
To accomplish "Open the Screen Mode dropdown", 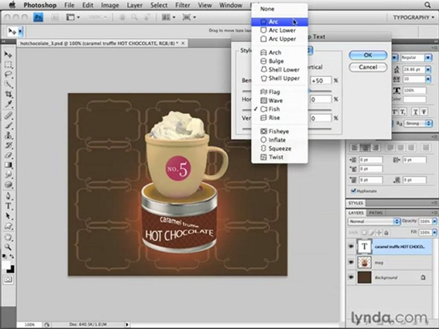I will [189, 17].
